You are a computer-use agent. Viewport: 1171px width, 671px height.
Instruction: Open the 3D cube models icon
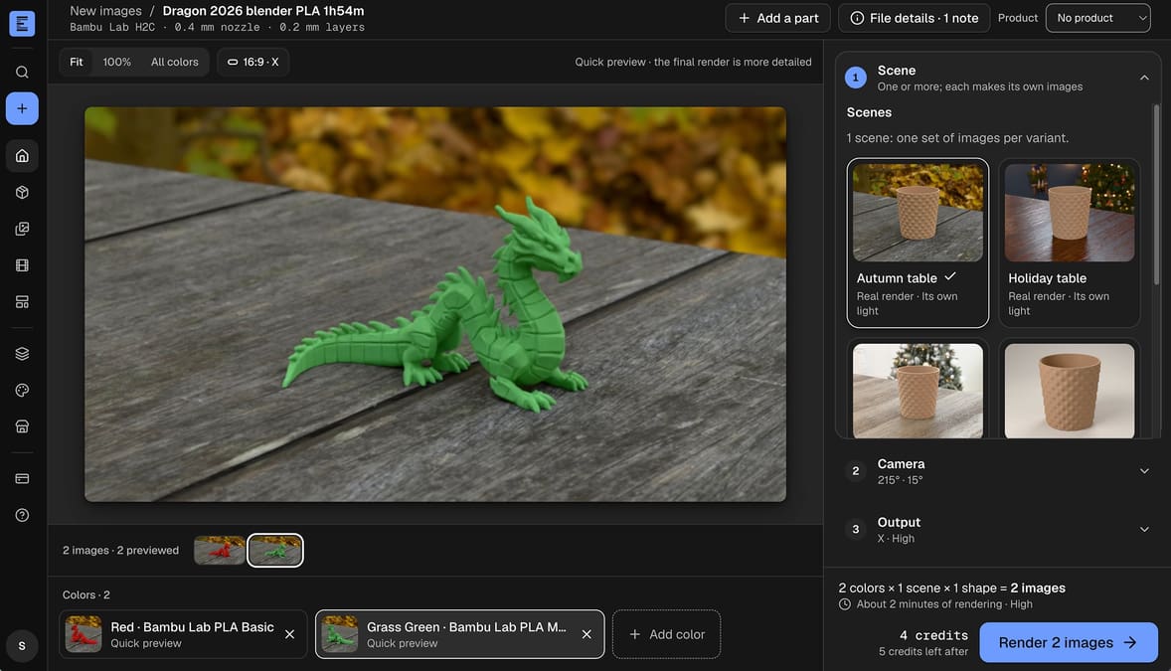(22, 192)
